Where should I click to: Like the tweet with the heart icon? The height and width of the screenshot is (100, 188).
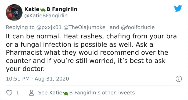point(9,93)
